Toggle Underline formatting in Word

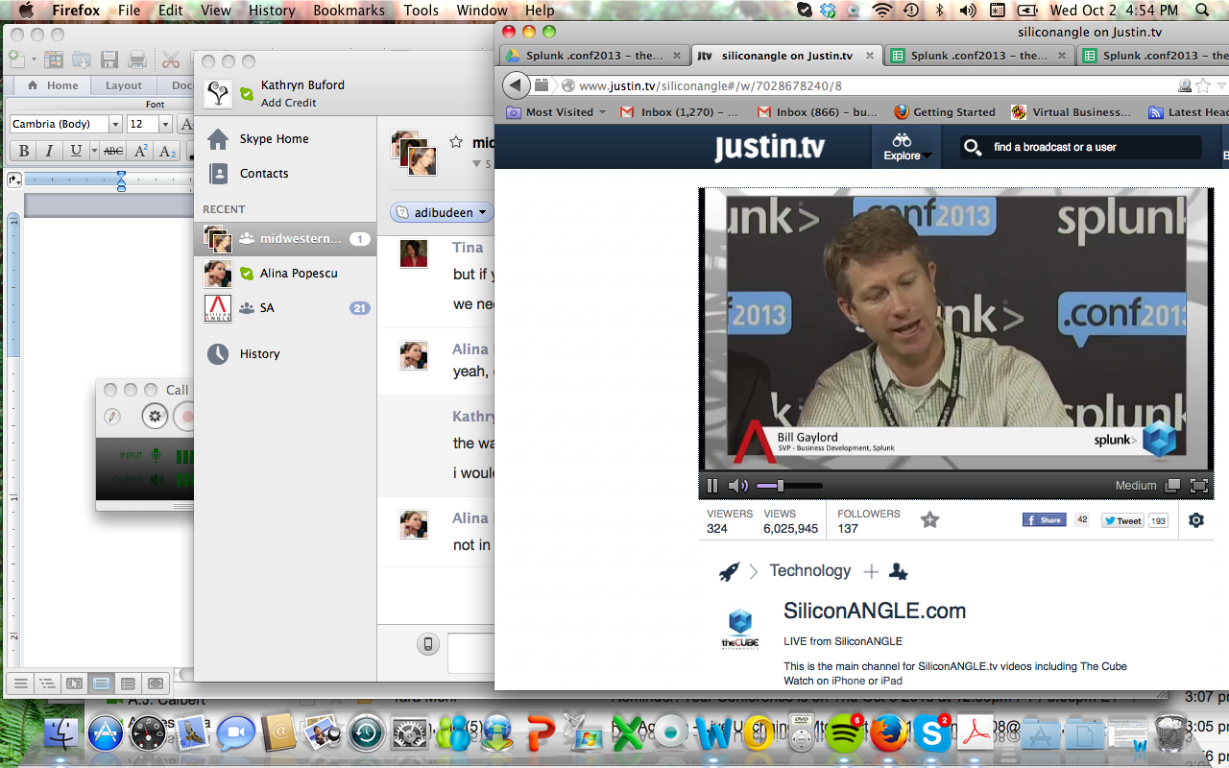75,151
